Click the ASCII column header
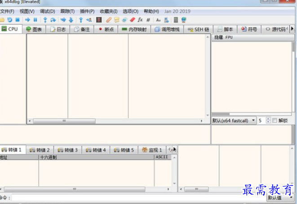Viewport: 297px width, 204px height. coord(163,157)
